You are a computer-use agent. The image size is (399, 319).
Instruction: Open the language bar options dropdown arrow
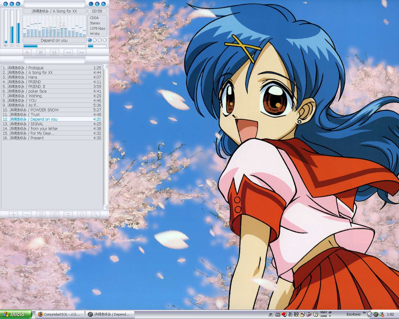(330, 316)
